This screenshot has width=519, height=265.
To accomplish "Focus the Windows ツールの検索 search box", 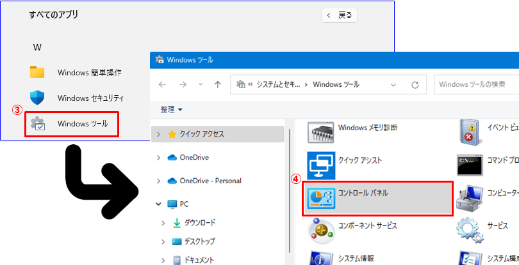I will pyautogui.click(x=477, y=85).
